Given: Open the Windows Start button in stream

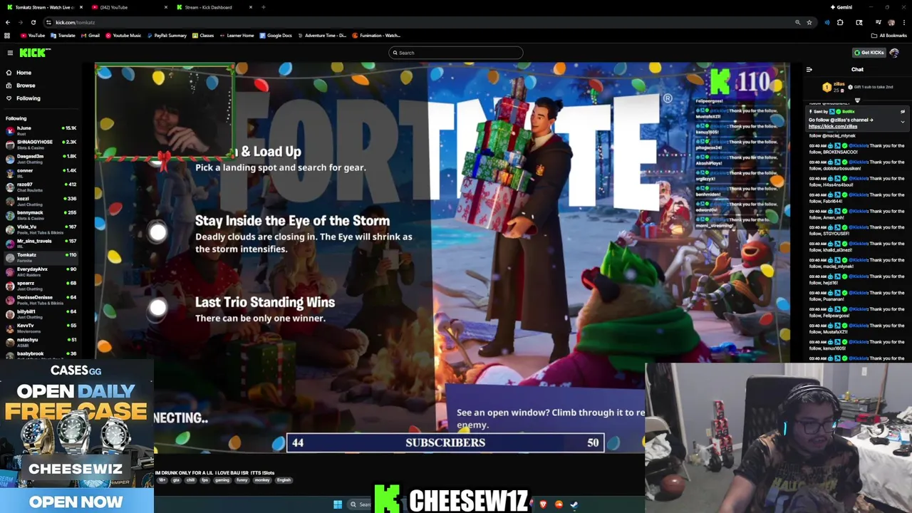Looking at the screenshot, I should (x=338, y=504).
